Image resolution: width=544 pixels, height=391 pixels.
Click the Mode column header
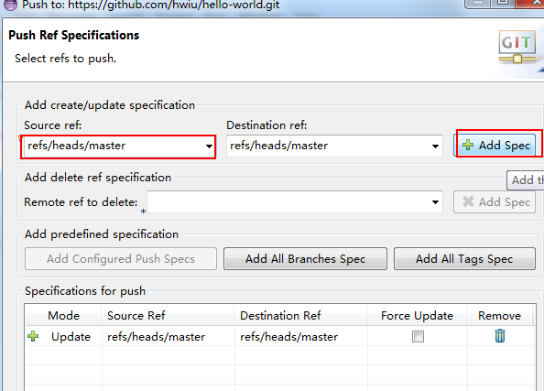tap(63, 315)
